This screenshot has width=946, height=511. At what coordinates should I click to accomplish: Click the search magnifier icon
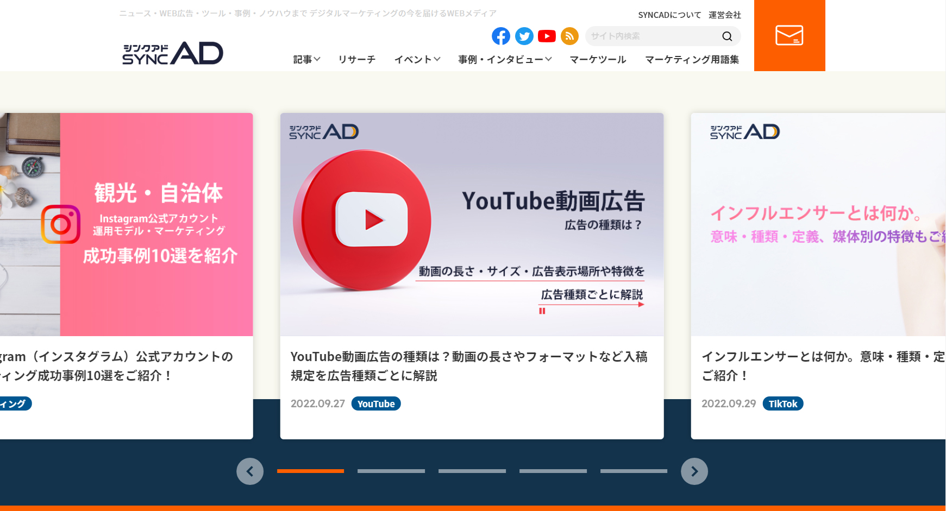[x=726, y=36]
